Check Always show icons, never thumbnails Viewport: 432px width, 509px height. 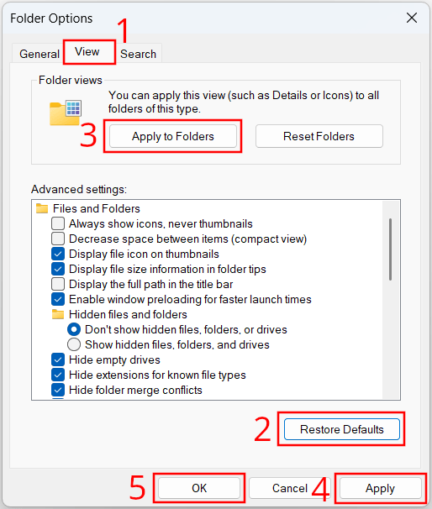click(x=58, y=223)
